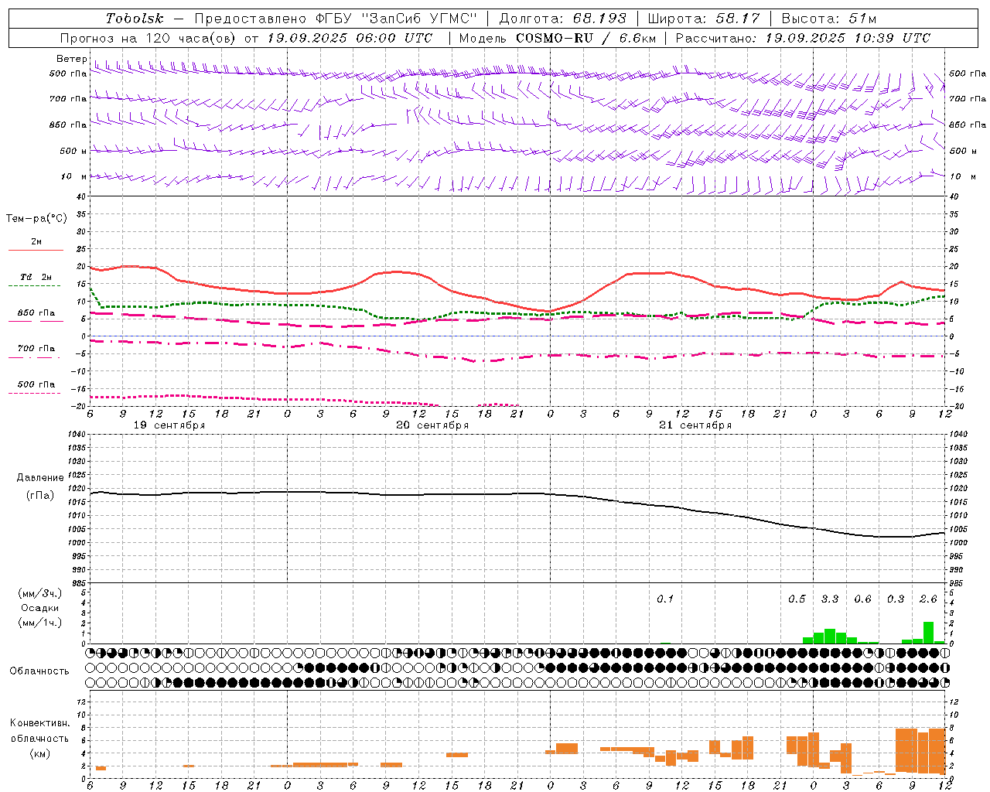990x792 pixels.
Task: Click the model name 'COSMO-RU / 6.6км'
Action: click(585, 38)
